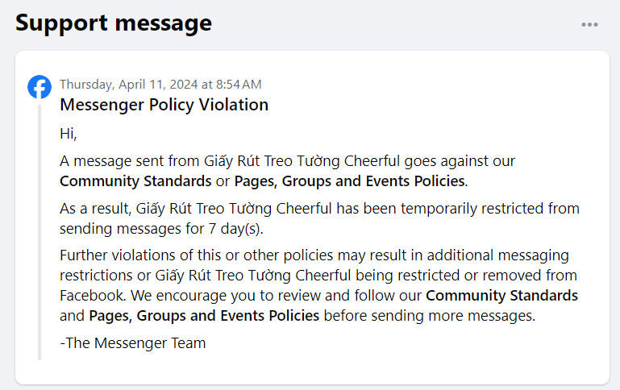This screenshot has width=620, height=390.
Task: Open first Community Standards link
Action: coord(135,181)
